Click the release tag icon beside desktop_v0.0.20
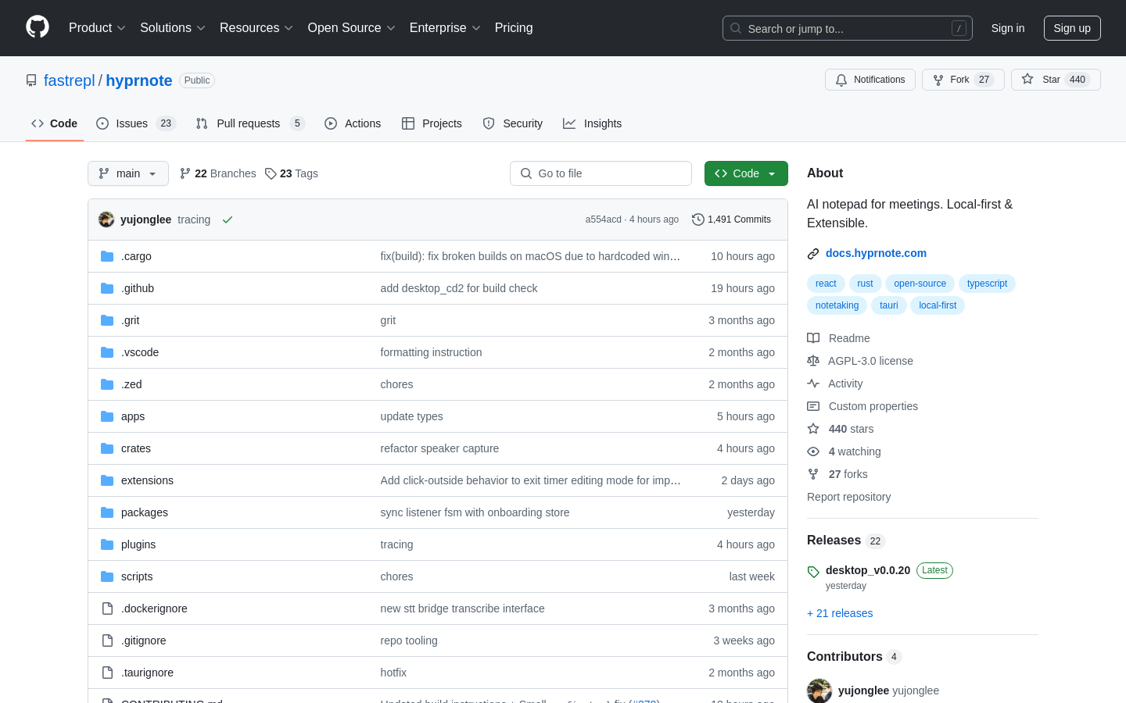Image resolution: width=1126 pixels, height=703 pixels. coord(813,572)
